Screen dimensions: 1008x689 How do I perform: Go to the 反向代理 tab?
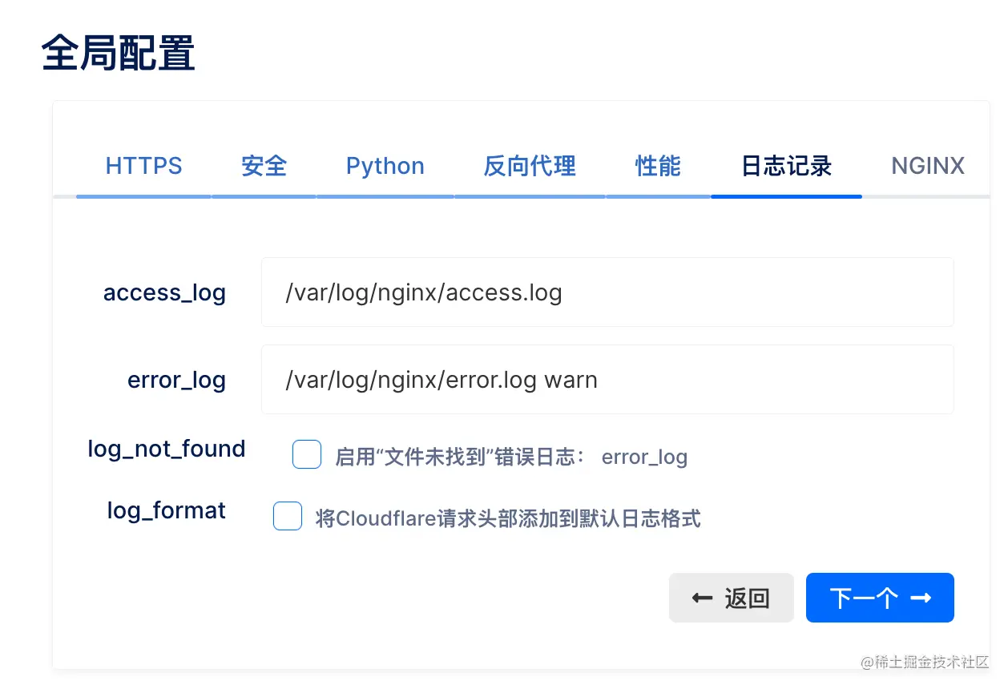[x=530, y=166]
